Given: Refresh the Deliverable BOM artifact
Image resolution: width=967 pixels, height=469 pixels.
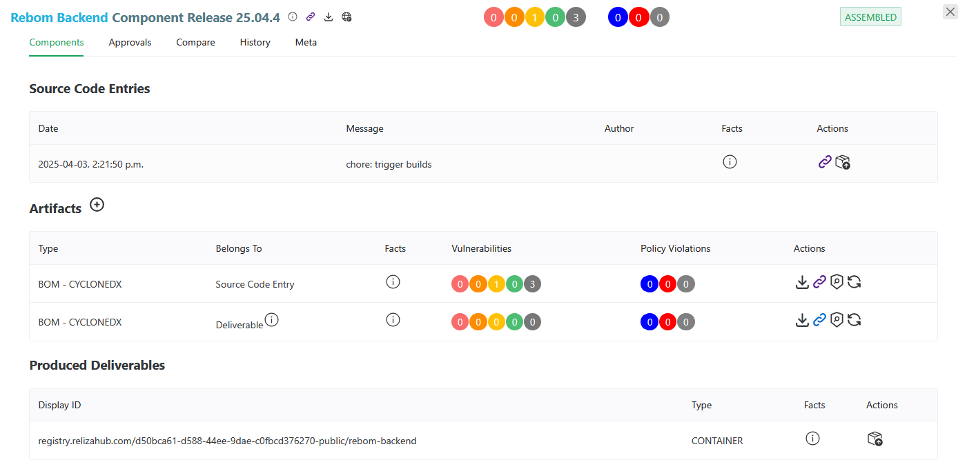Looking at the screenshot, I should click(x=854, y=319).
